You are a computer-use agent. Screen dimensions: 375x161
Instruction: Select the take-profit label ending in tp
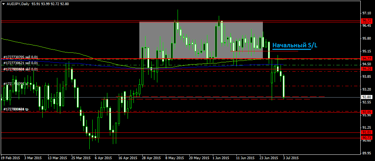point(16,109)
